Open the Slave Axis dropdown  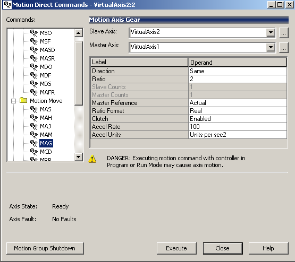pyautogui.click(x=271, y=32)
